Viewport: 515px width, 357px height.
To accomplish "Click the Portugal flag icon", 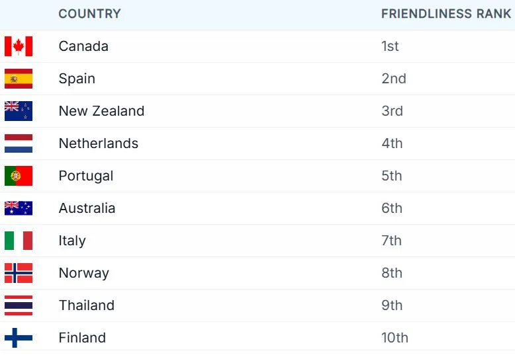I will coord(19,176).
